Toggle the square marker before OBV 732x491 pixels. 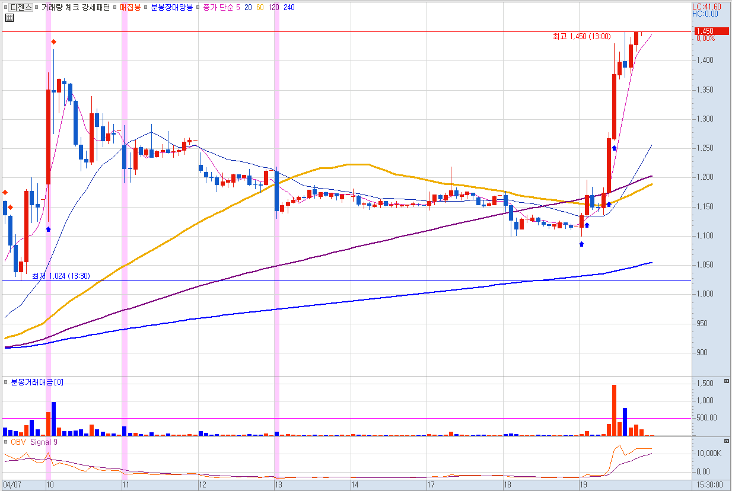tap(6, 442)
